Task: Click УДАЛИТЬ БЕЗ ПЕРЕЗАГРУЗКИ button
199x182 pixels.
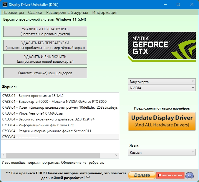Action: coord(45,45)
